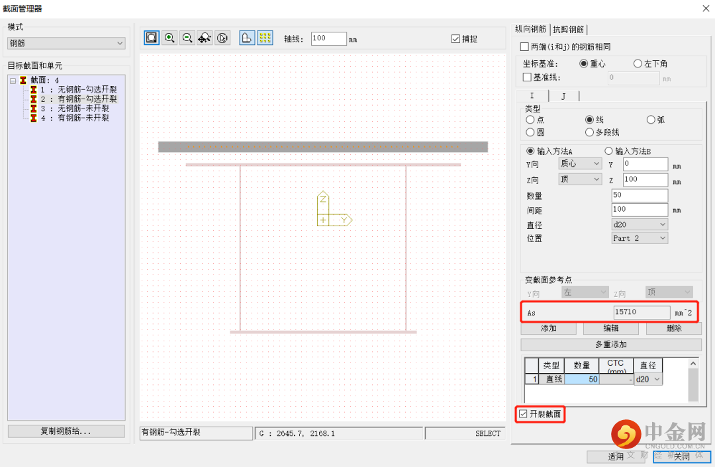This screenshot has height=467, width=715.
Task: Click the 轴线 value input field
Action: 329,38
